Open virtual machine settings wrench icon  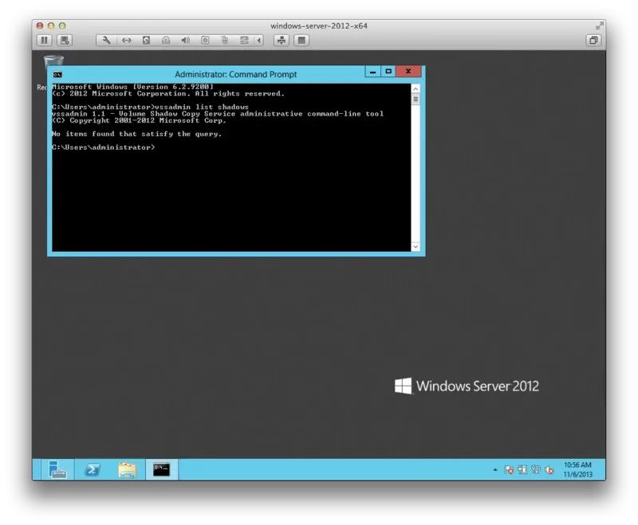pos(107,40)
